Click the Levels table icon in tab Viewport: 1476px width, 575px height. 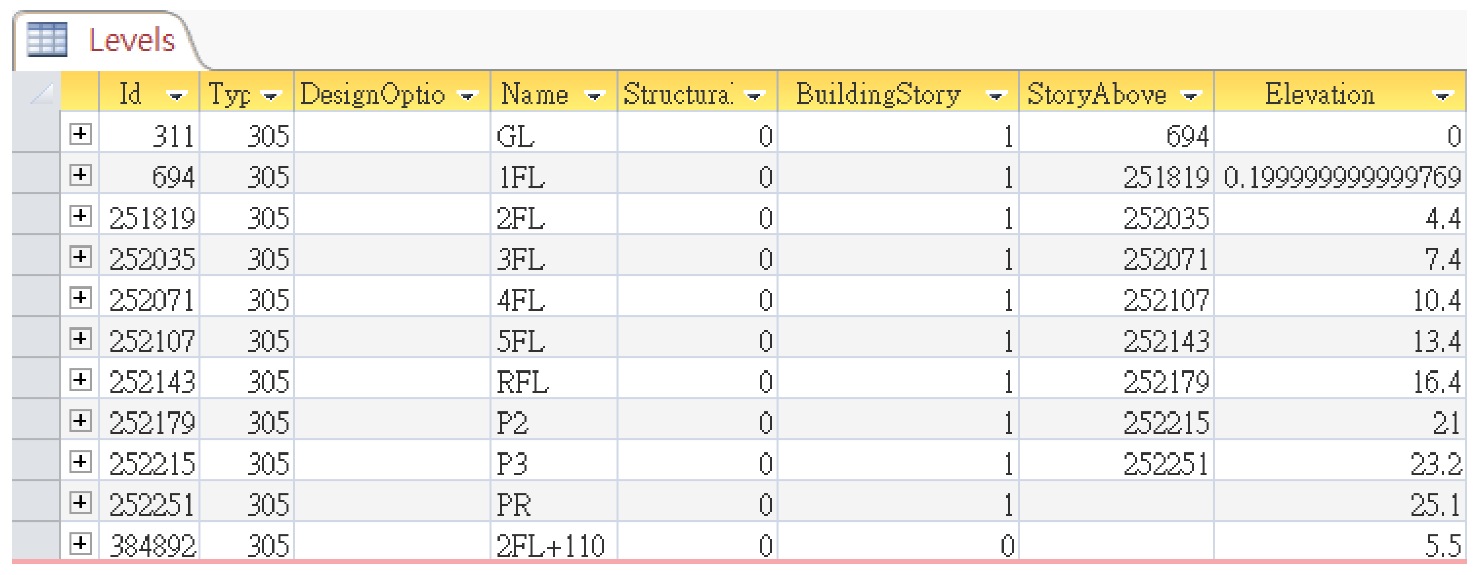(x=47, y=39)
